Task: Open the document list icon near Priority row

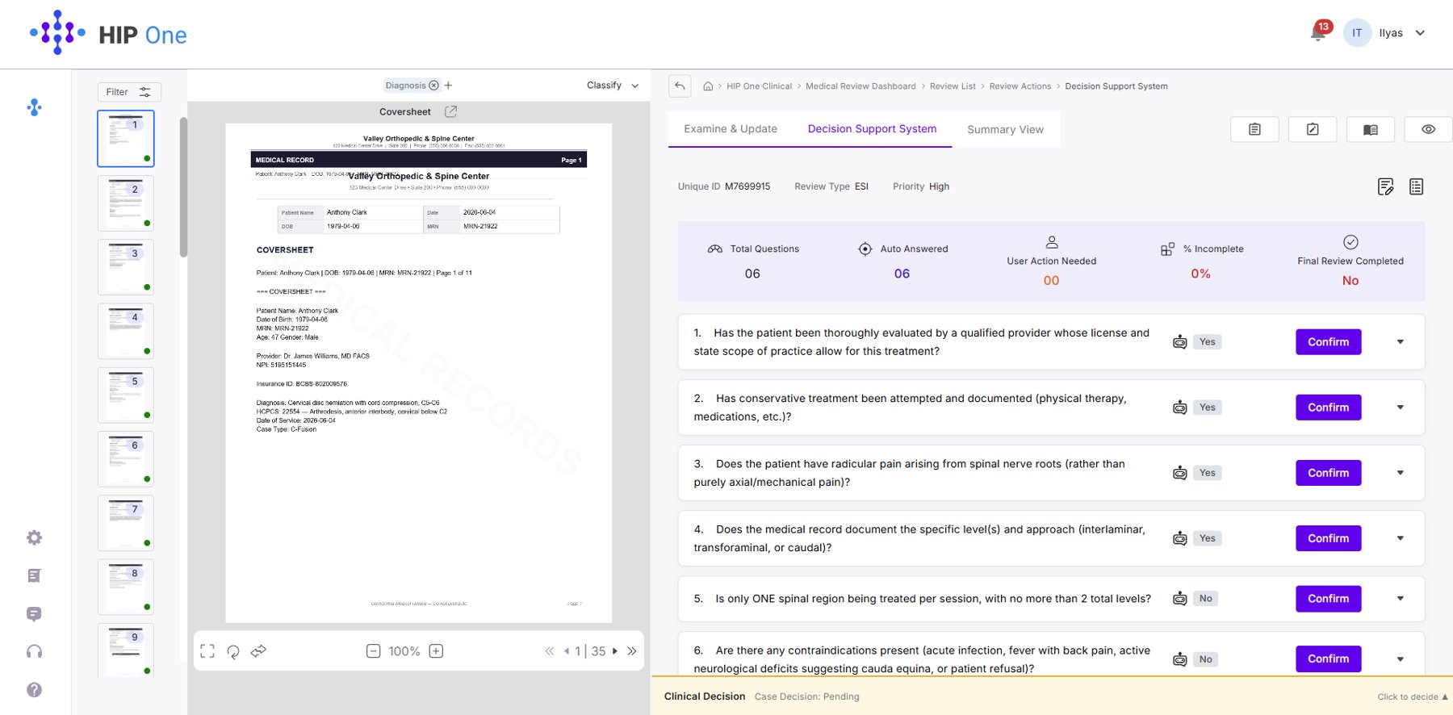Action: point(1416,187)
